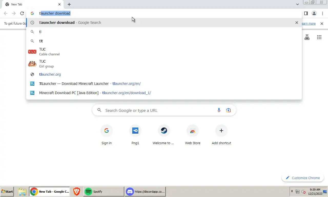Click the TLC cable channel logo icon
The width and height of the screenshot is (328, 197).
point(32,52)
